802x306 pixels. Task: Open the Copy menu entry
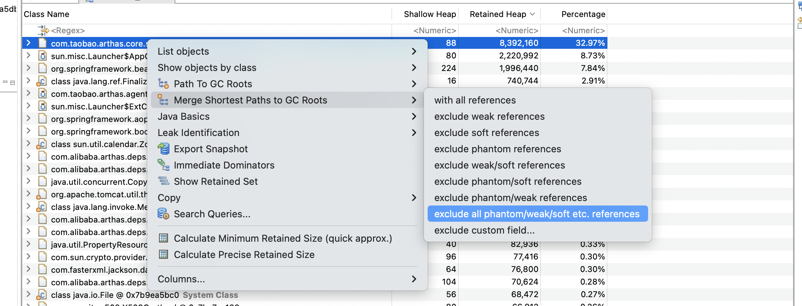point(287,198)
